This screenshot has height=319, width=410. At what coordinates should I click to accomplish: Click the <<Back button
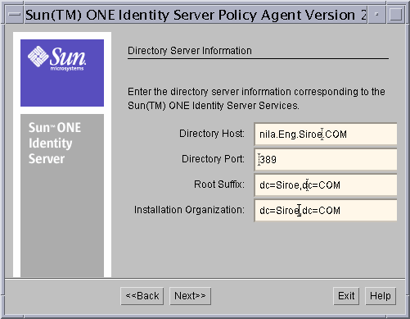(142, 296)
